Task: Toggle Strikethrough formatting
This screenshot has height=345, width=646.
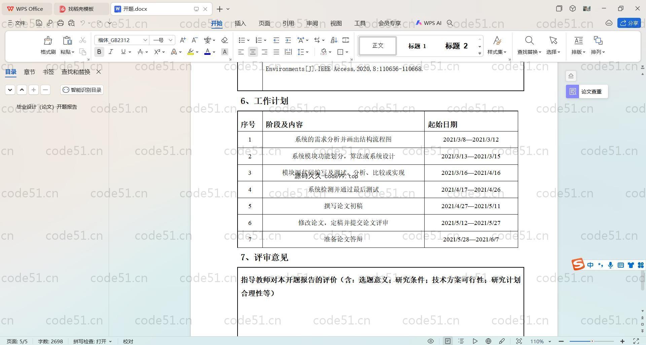Action: [x=140, y=52]
